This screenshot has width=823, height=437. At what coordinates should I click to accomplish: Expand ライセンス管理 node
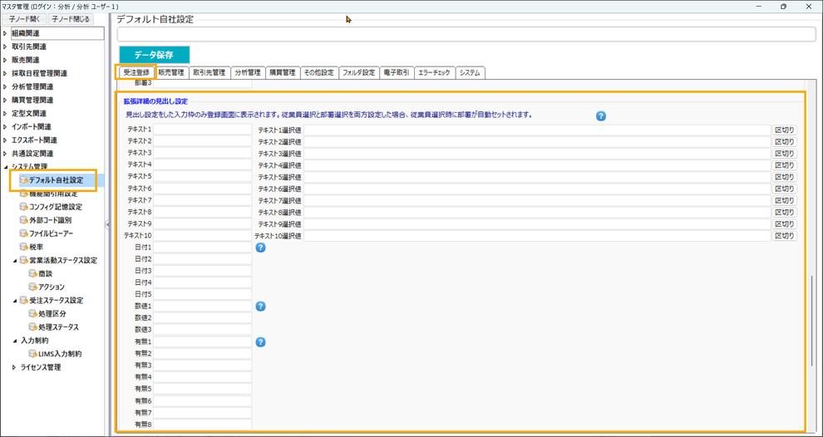point(14,367)
